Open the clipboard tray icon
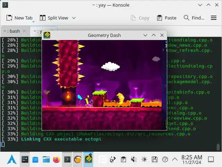 coord(123,159)
